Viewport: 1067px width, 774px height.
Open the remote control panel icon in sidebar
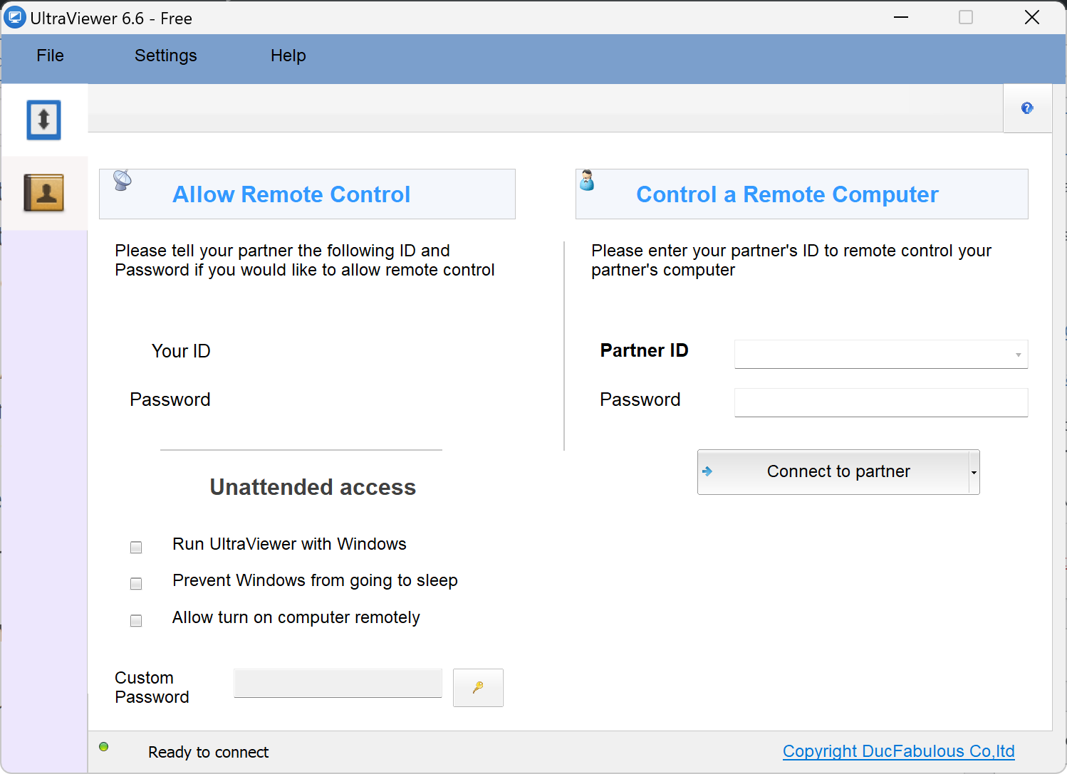43,120
